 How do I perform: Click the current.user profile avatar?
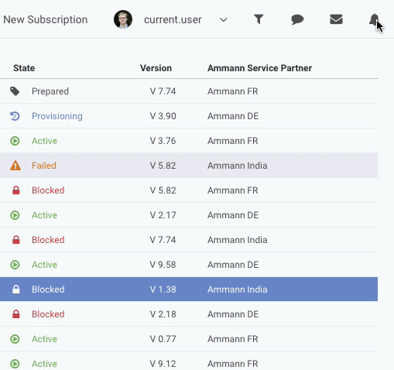(123, 19)
